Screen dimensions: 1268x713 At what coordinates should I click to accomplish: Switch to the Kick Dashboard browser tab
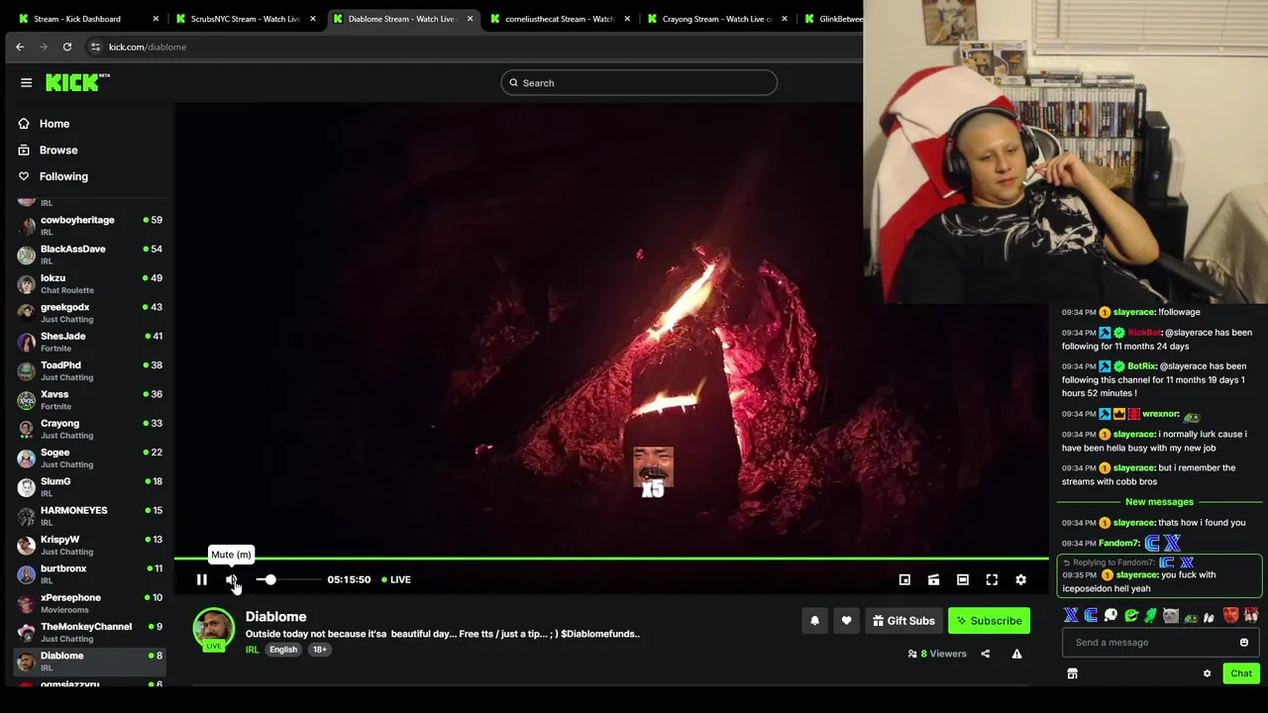pyautogui.click(x=87, y=19)
